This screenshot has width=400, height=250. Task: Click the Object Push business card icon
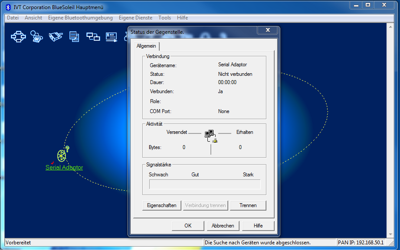click(111, 37)
